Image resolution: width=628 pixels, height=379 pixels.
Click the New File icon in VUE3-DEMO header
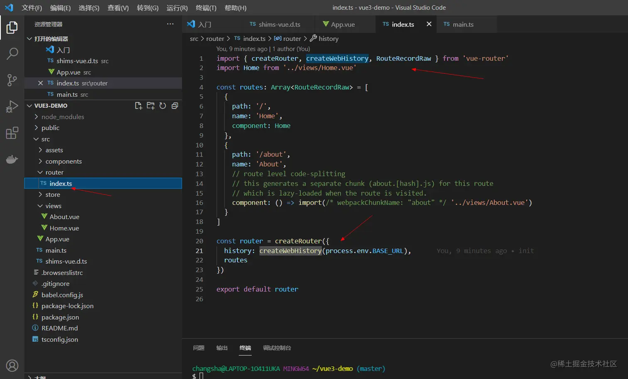click(139, 106)
